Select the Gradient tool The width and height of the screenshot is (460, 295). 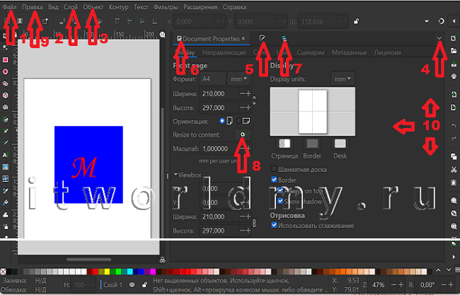(x=5, y=167)
